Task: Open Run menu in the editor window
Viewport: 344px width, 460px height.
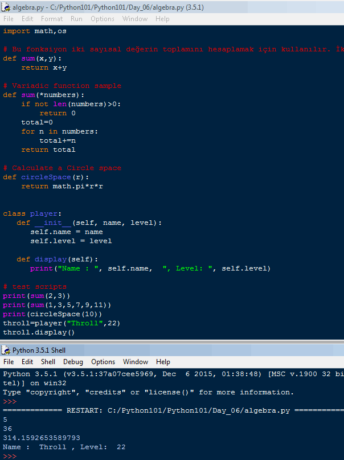Action: tap(76, 19)
